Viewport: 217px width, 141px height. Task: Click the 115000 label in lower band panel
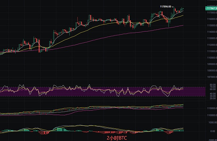click(x=212, y=108)
